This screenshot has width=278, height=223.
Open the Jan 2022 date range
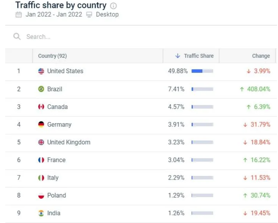[54, 15]
